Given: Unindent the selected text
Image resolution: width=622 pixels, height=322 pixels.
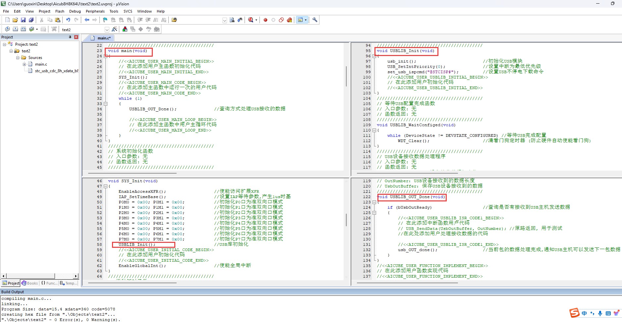Looking at the screenshot, I should click(148, 20).
